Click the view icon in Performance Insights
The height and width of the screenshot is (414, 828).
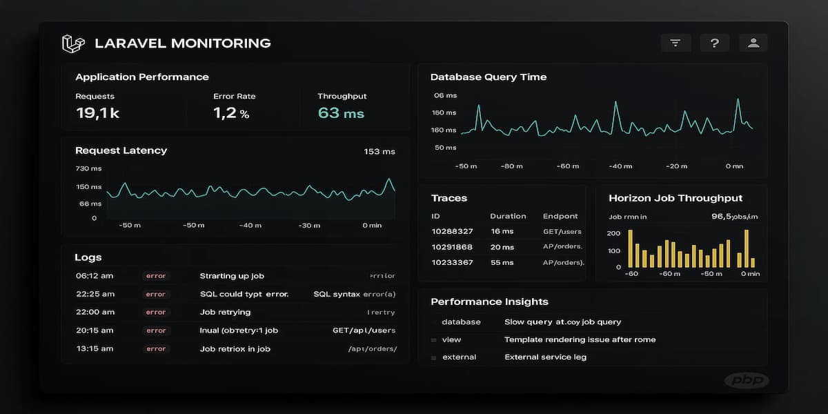click(x=434, y=339)
